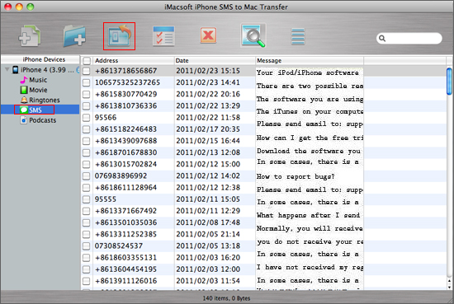
Task: Check the box for +8613810736336
Action: [x=87, y=106]
